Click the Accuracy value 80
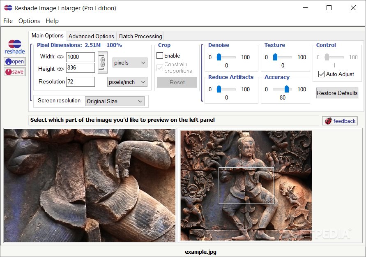 (283, 98)
